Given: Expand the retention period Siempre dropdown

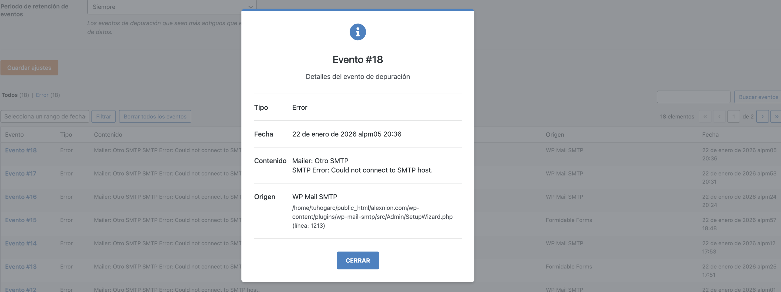Looking at the screenshot, I should click(172, 7).
